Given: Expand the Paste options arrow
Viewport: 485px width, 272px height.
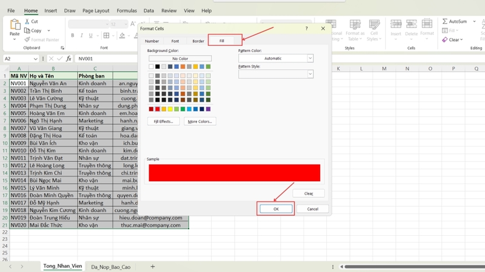Looking at the screenshot, I should pos(15,39).
